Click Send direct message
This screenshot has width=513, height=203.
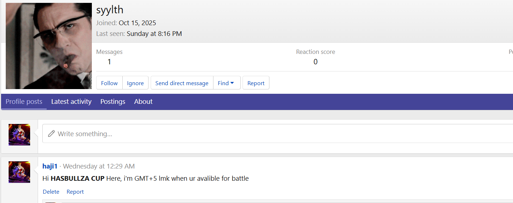tap(182, 83)
